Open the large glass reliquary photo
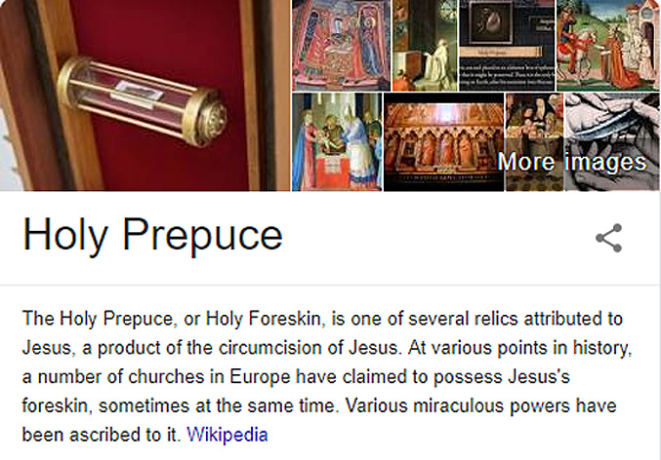661x460 pixels. [145, 96]
